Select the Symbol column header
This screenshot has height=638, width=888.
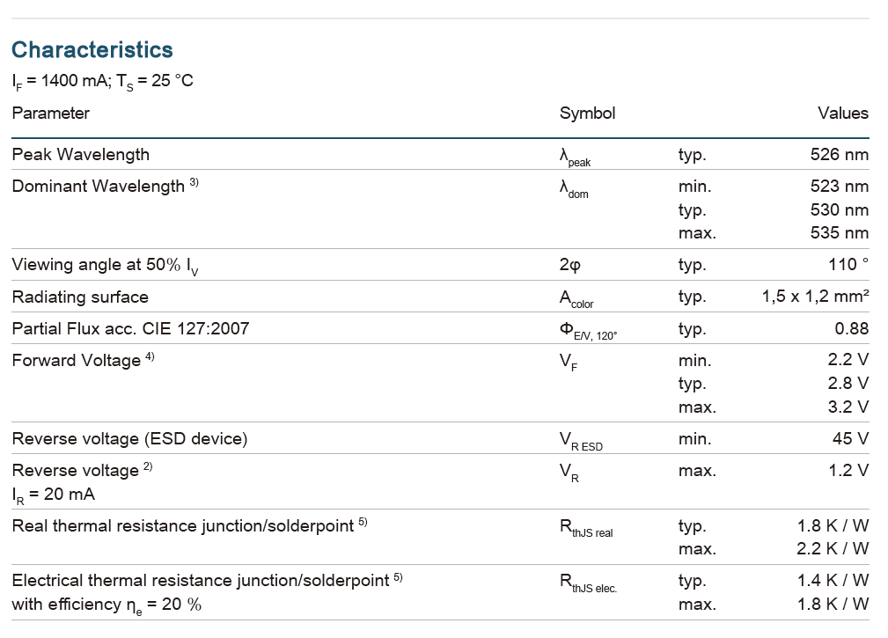(587, 113)
